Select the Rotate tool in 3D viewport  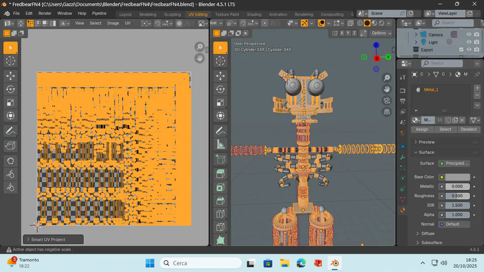220,89
